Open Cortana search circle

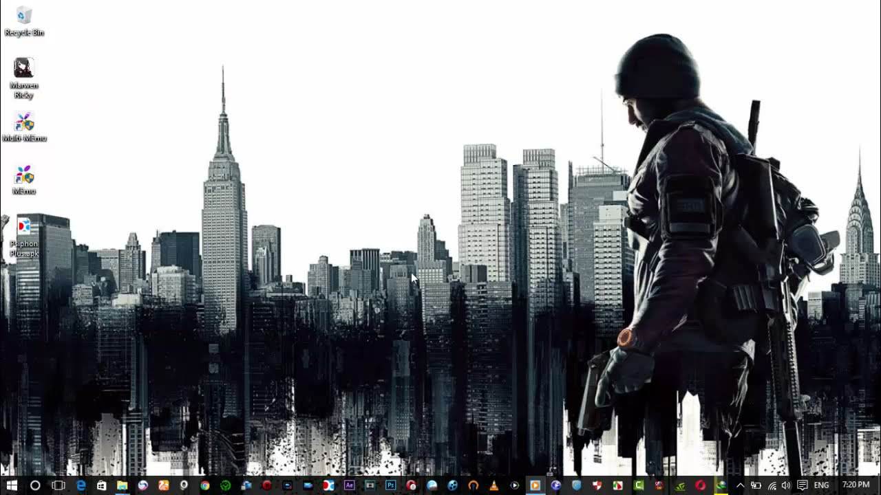tap(35, 485)
